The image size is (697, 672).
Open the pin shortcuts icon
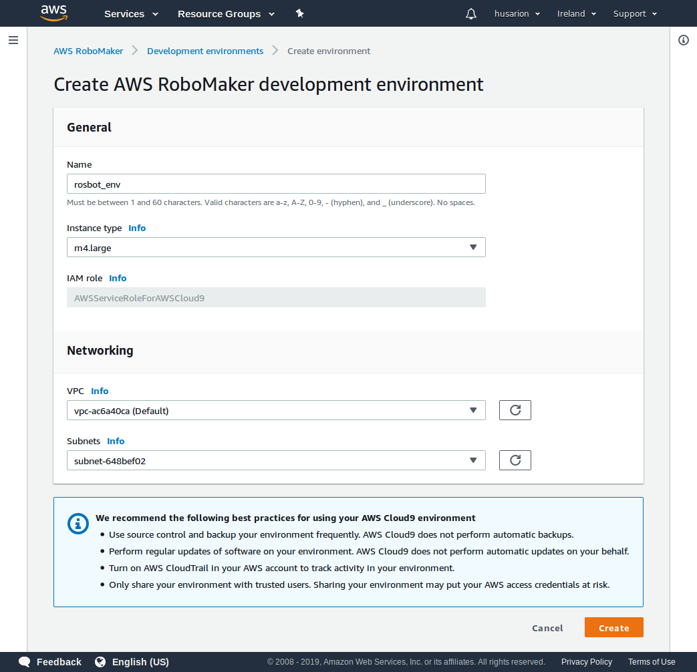pyautogui.click(x=300, y=13)
